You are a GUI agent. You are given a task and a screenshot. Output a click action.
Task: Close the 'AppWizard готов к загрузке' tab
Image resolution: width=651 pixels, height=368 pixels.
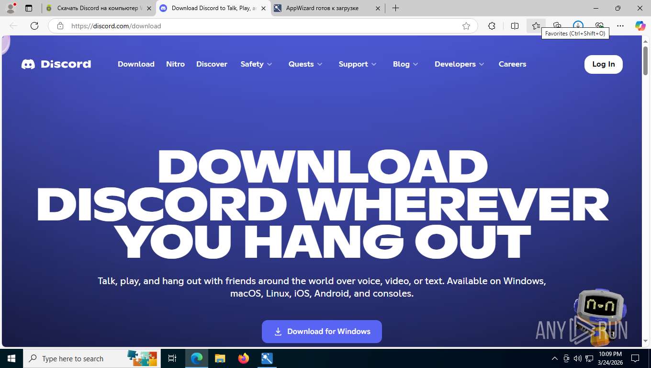(x=378, y=8)
